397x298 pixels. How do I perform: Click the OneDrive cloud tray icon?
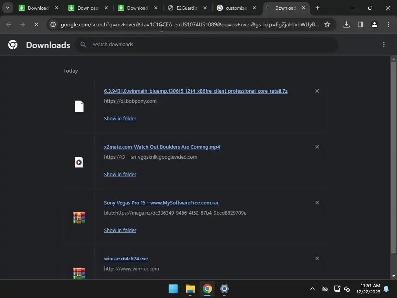point(325,289)
